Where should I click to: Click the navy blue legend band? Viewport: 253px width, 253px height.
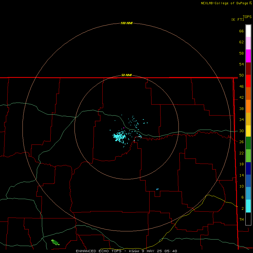(x=248, y=168)
